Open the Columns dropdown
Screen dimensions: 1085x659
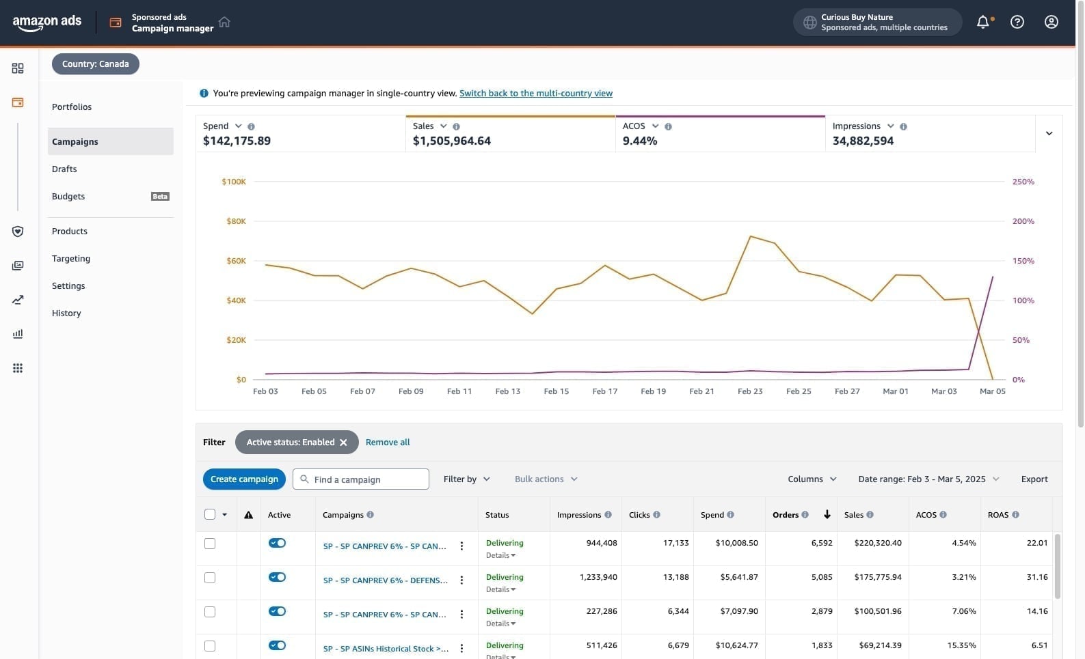(x=812, y=479)
